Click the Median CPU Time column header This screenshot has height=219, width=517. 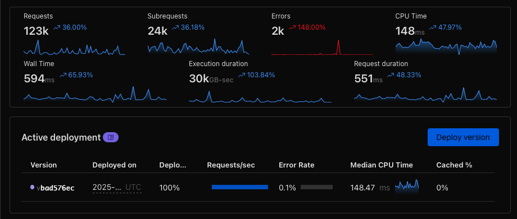[x=382, y=165]
